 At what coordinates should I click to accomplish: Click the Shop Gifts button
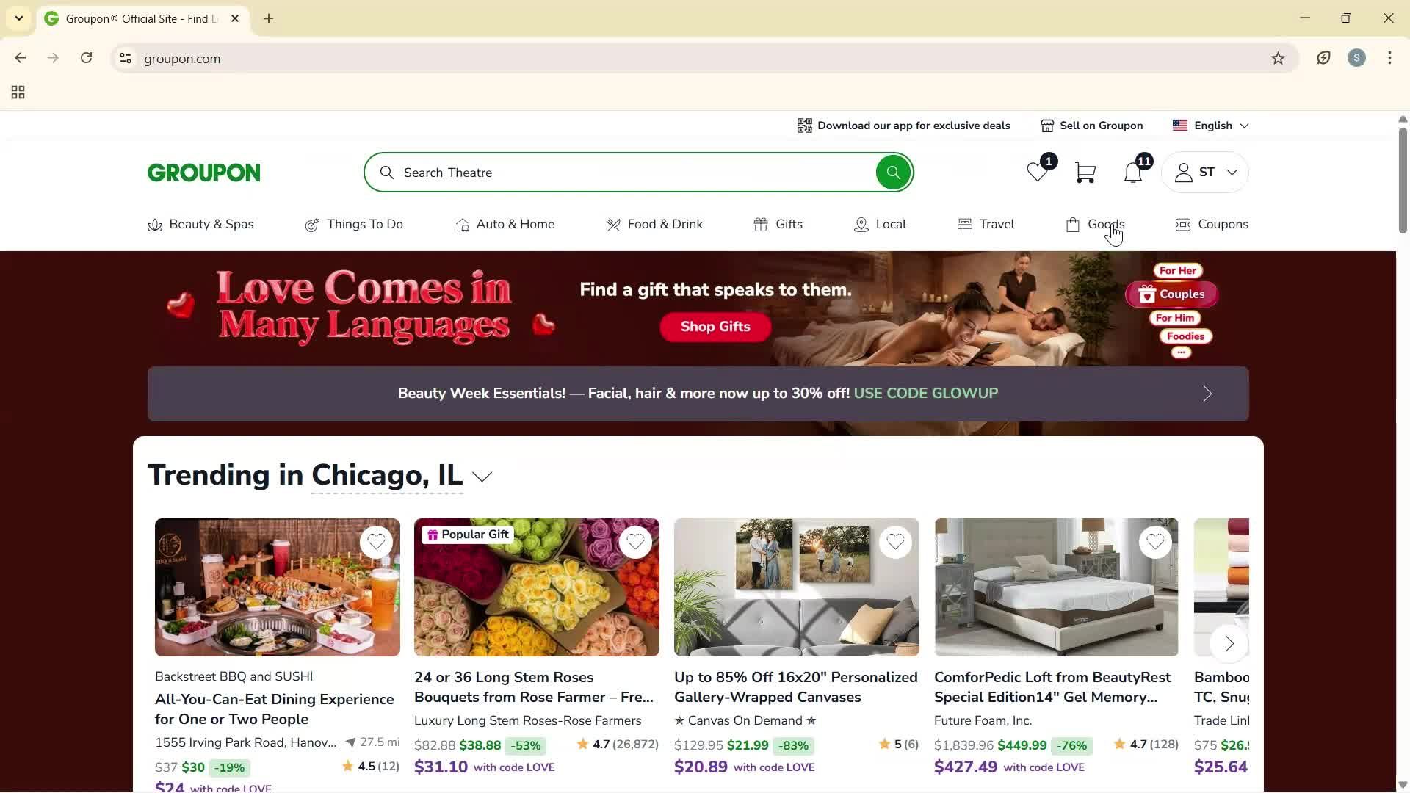tap(715, 327)
